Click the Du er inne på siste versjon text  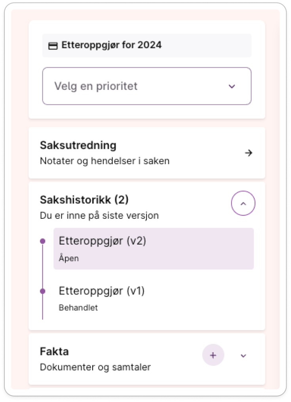point(99,215)
